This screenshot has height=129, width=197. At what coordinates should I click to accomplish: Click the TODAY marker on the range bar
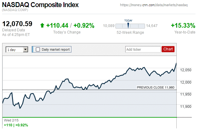click(x=128, y=25)
